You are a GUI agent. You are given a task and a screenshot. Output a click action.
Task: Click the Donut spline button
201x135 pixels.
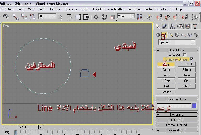click(x=187, y=75)
